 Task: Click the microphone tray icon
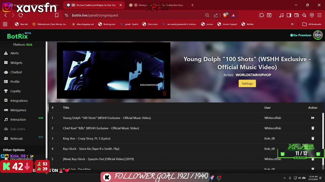point(290,178)
